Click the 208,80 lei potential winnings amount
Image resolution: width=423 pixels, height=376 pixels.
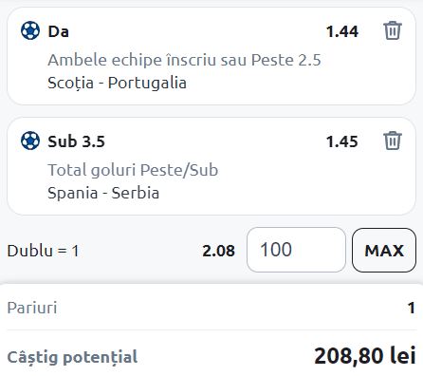pos(365,356)
